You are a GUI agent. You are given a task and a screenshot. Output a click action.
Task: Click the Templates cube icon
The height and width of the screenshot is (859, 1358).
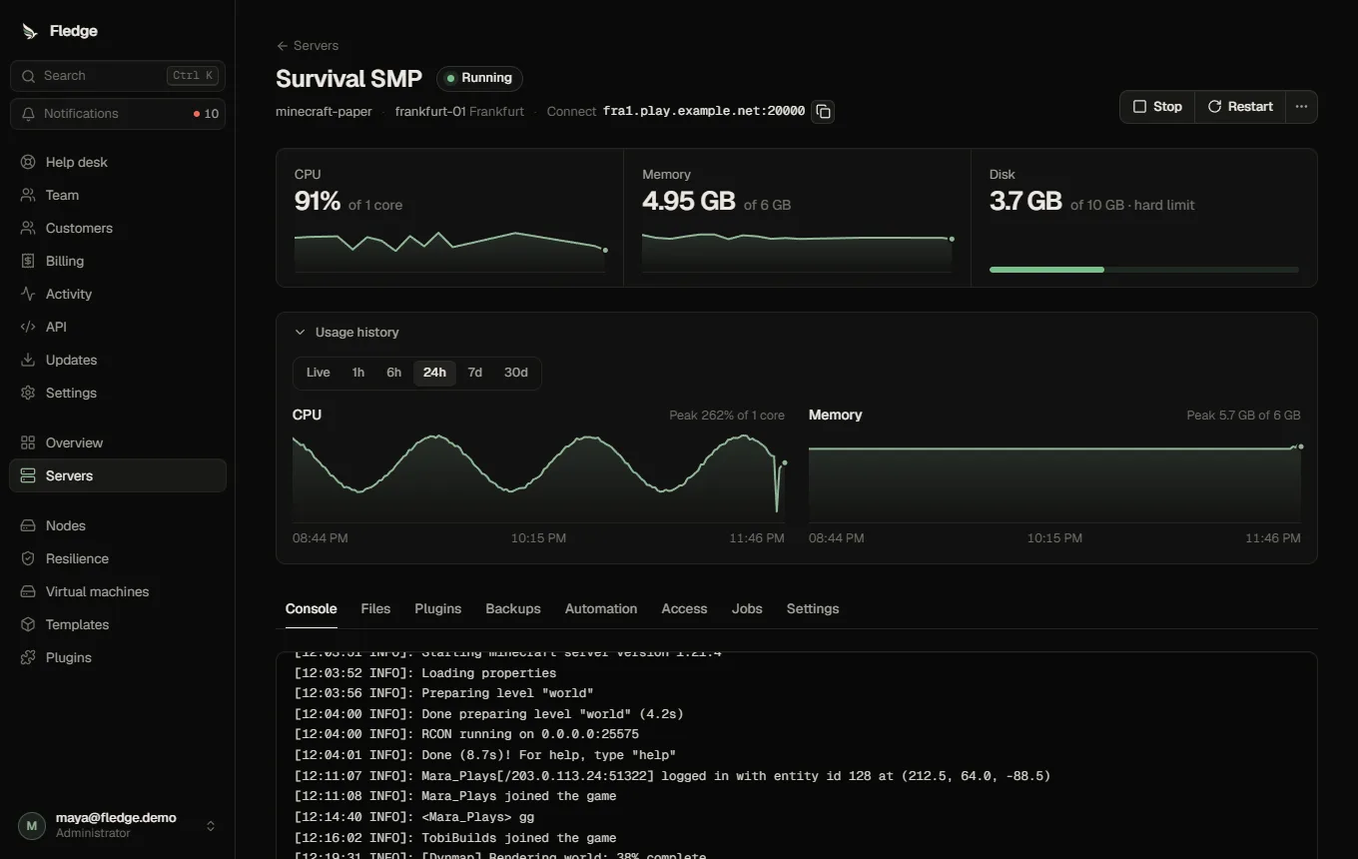coord(28,624)
